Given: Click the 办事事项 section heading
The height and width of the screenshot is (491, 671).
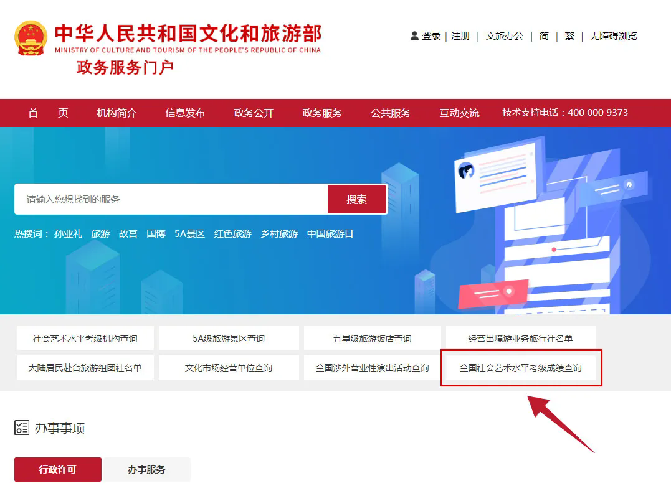Looking at the screenshot, I should pos(59,428).
